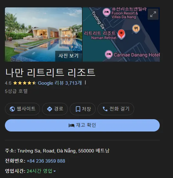The width and height of the screenshot is (173, 178).
Task: Tap the bookmark icon to 저장
Action: click(x=78, y=109)
